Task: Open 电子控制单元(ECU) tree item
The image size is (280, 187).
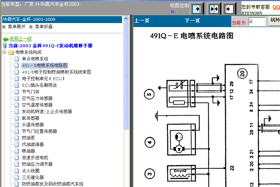Action: 43,79
